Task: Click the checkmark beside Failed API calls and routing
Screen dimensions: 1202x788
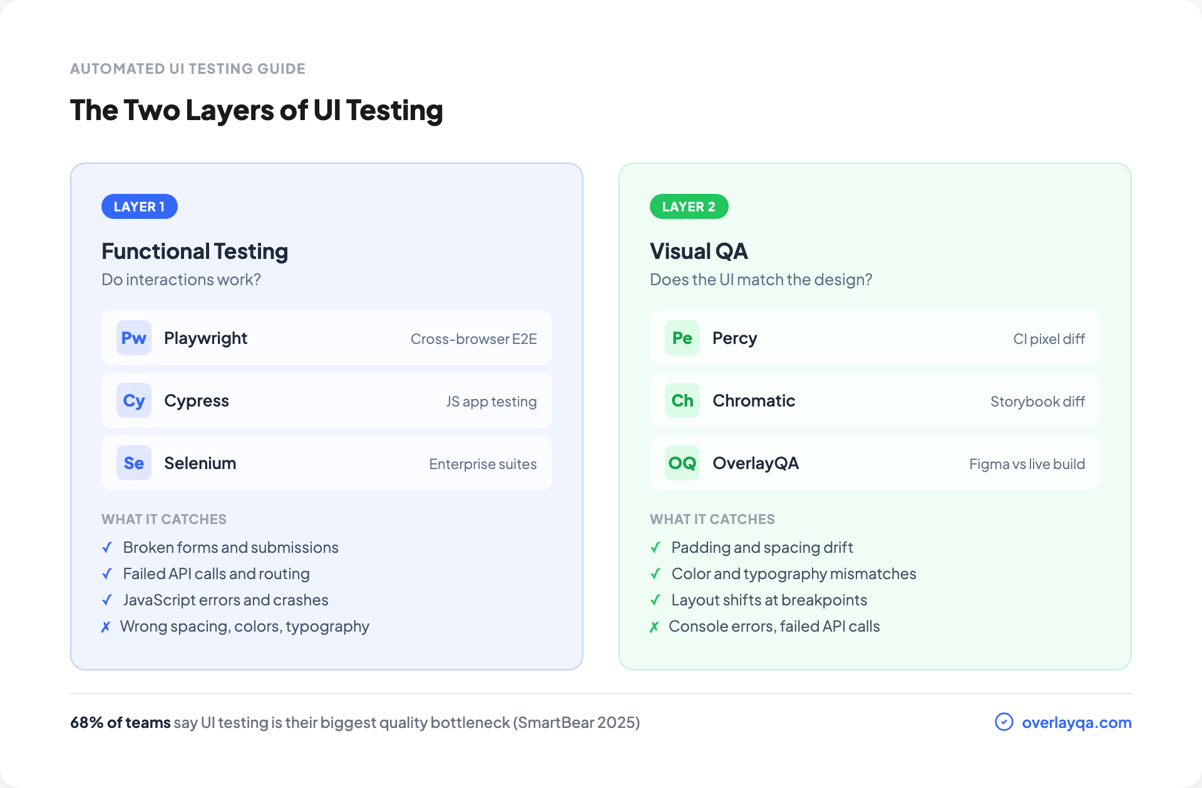Action: tap(107, 573)
